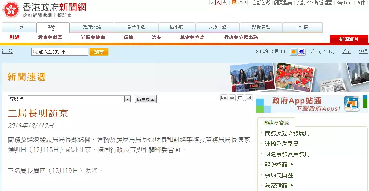This screenshot has width=369, height=191.
Task: Switch to the 政府評論 tab
Action: click(x=92, y=27)
